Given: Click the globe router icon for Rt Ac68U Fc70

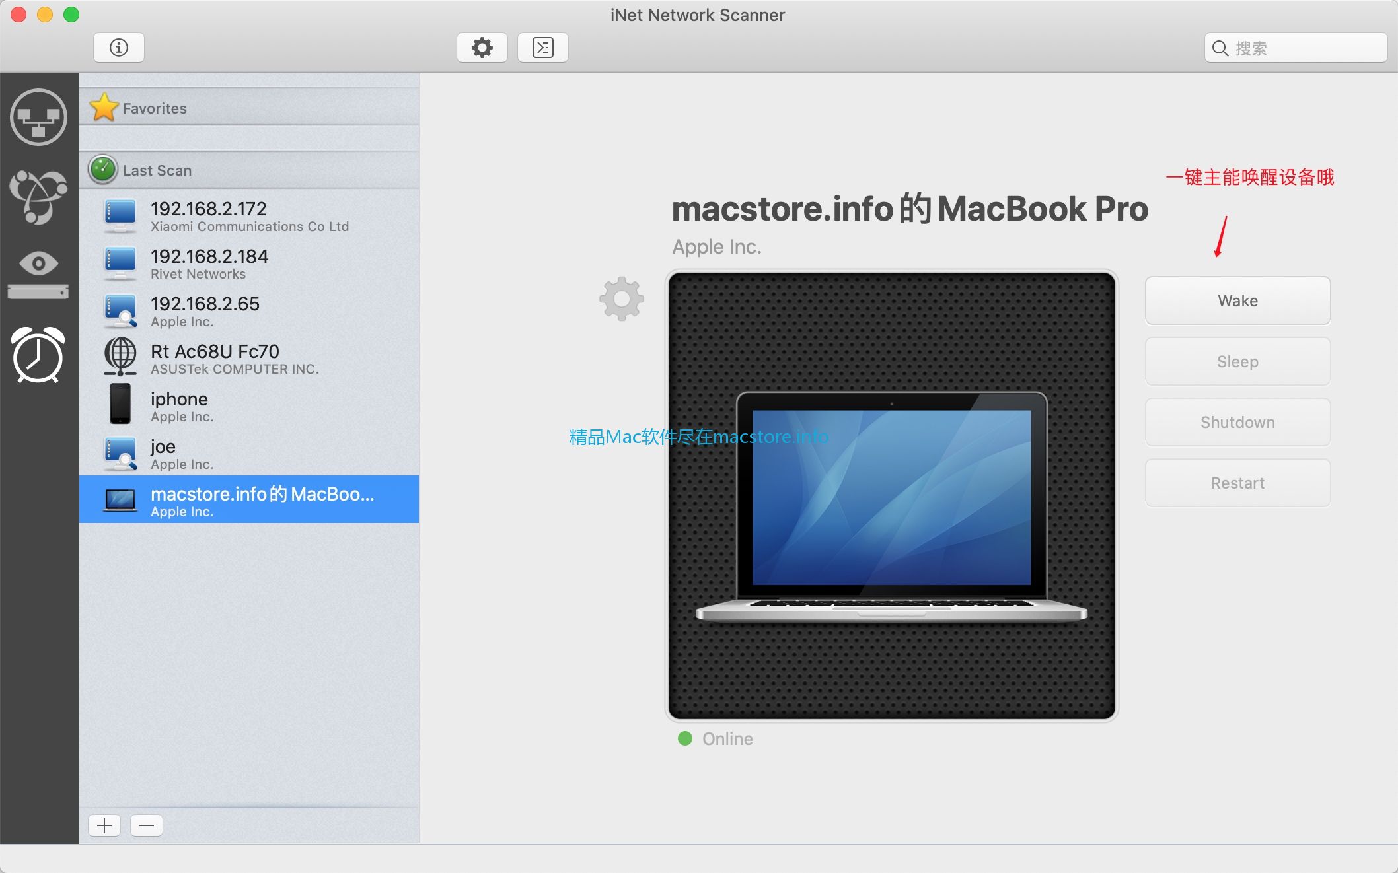Looking at the screenshot, I should pos(120,357).
